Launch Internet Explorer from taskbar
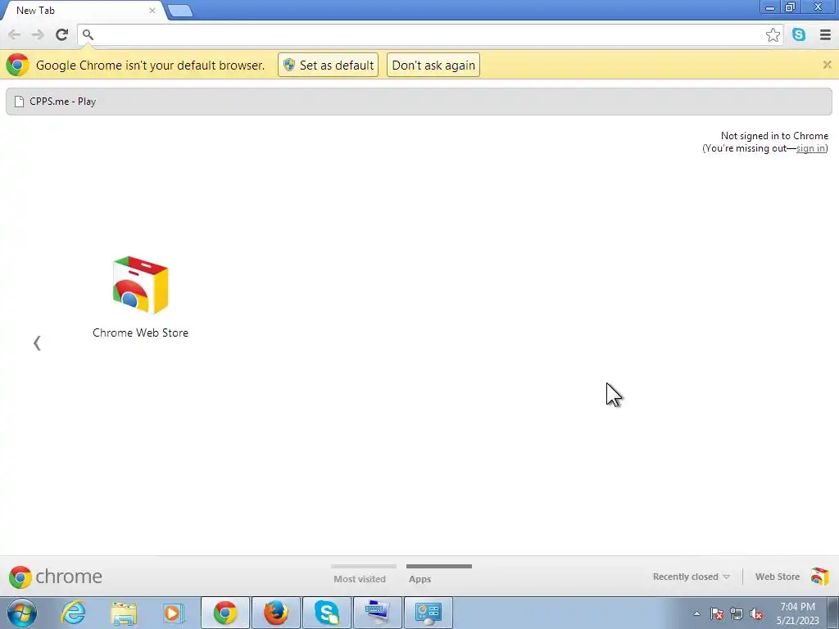The image size is (839, 629). (x=73, y=613)
